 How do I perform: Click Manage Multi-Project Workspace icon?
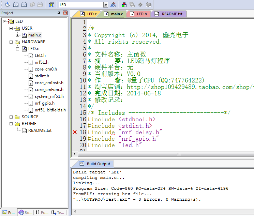click(x=132, y=5)
